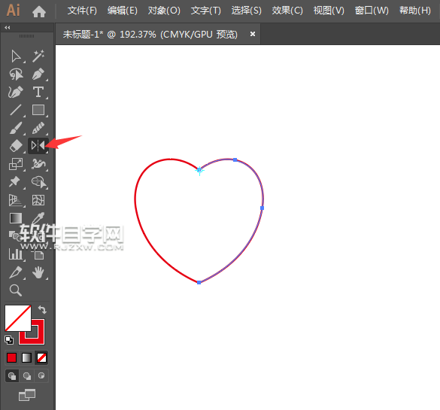This screenshot has height=410, width=440.
Task: Pick the Gradient tool
Action: (16, 218)
